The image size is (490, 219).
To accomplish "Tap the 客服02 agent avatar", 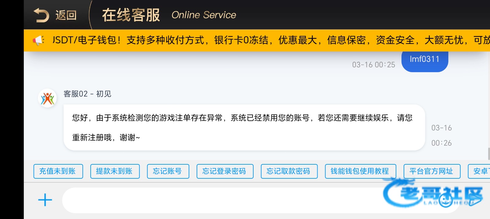I will [x=47, y=98].
